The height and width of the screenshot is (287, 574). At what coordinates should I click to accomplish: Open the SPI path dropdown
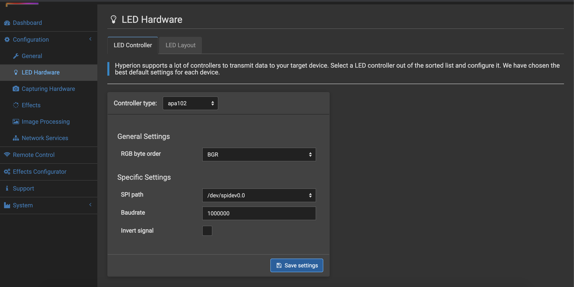coord(259,195)
